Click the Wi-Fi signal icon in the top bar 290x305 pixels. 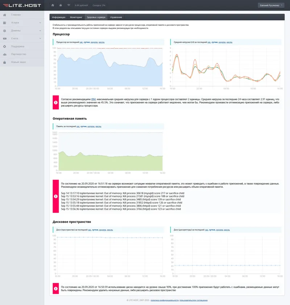pyautogui.click(x=69, y=5)
